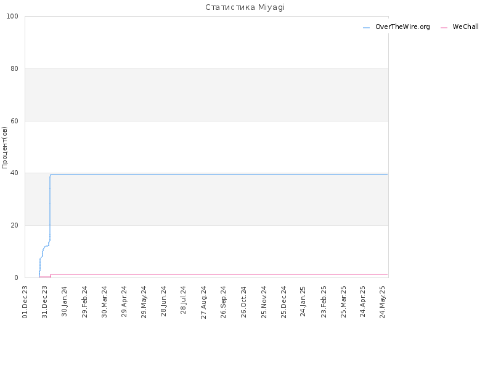Click the chart title 'Статистика Miyagi'
The image size is (493, 370).
pos(245,7)
